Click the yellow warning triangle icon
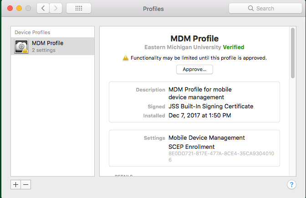This screenshot has width=306, height=198. tap(126, 58)
